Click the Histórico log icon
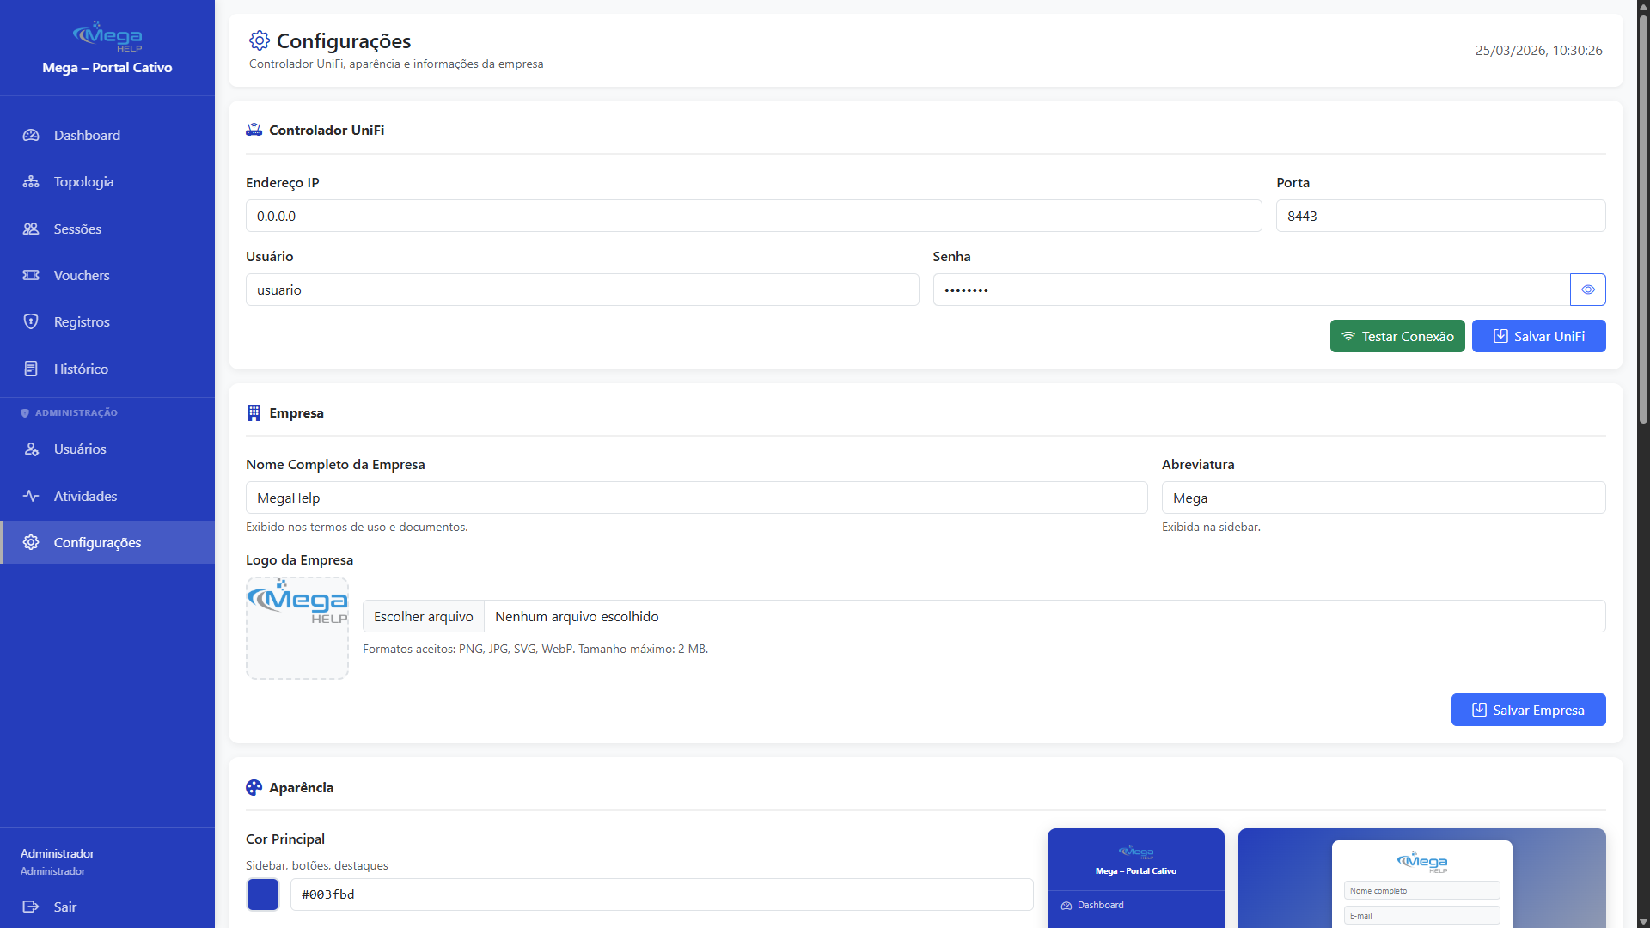The image size is (1650, 928). pos(31,368)
